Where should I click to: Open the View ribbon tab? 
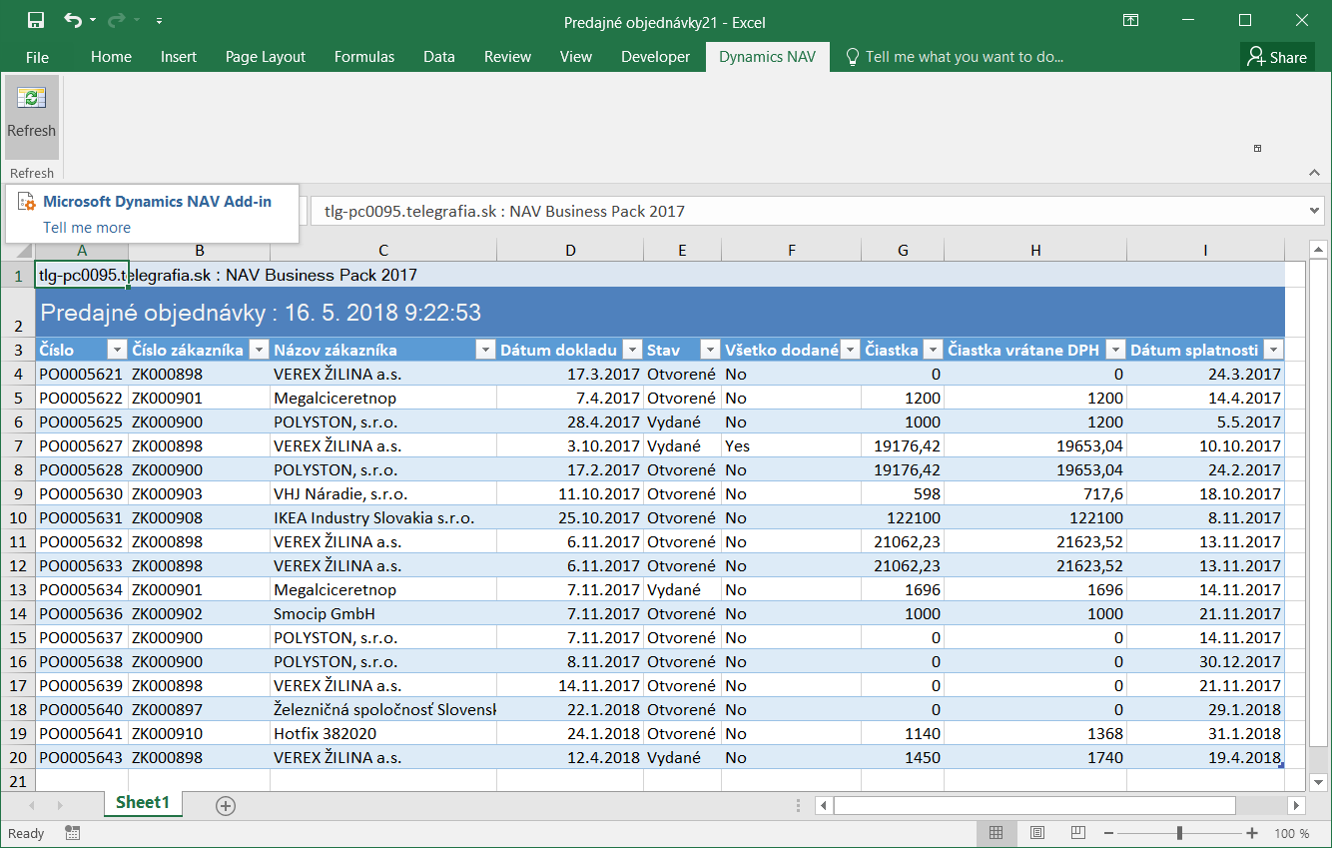click(576, 57)
